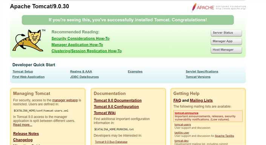This screenshot has width=266, height=145.
Task: Click the Documentation section heading
Action: coord(110,94)
